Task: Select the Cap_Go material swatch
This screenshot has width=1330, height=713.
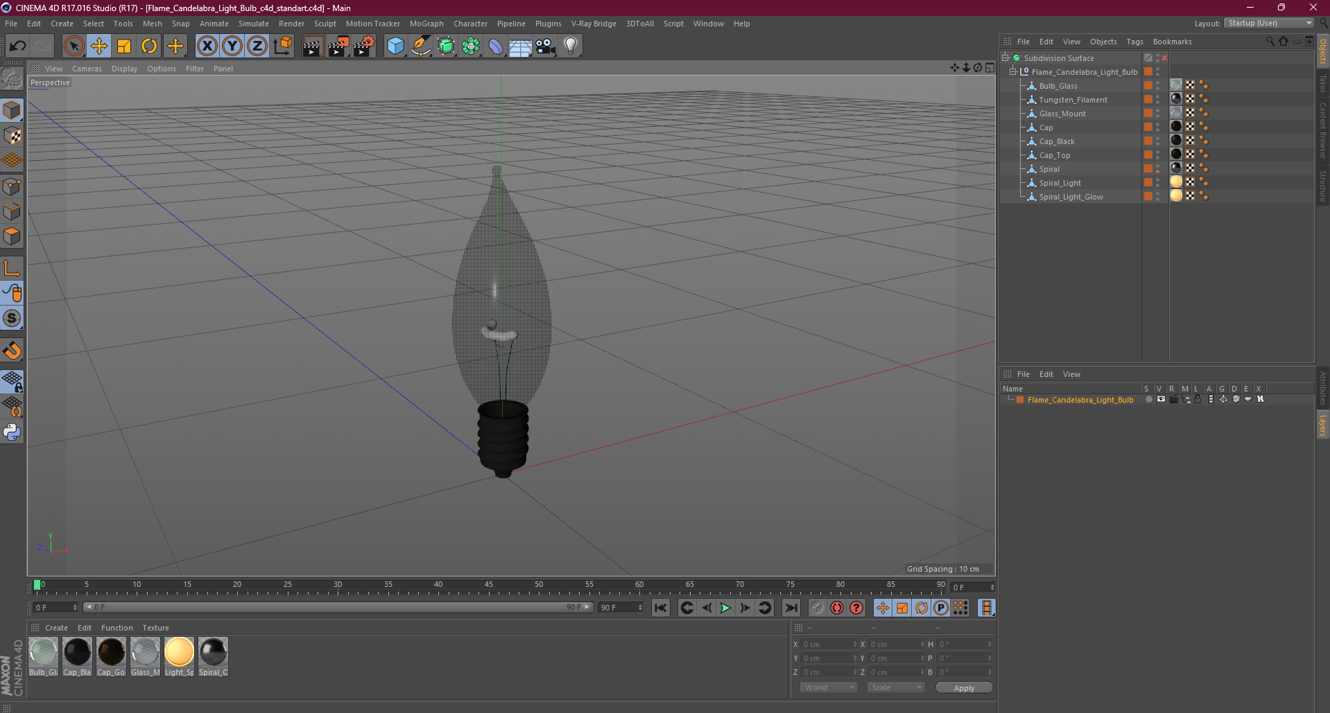Action: (x=111, y=656)
